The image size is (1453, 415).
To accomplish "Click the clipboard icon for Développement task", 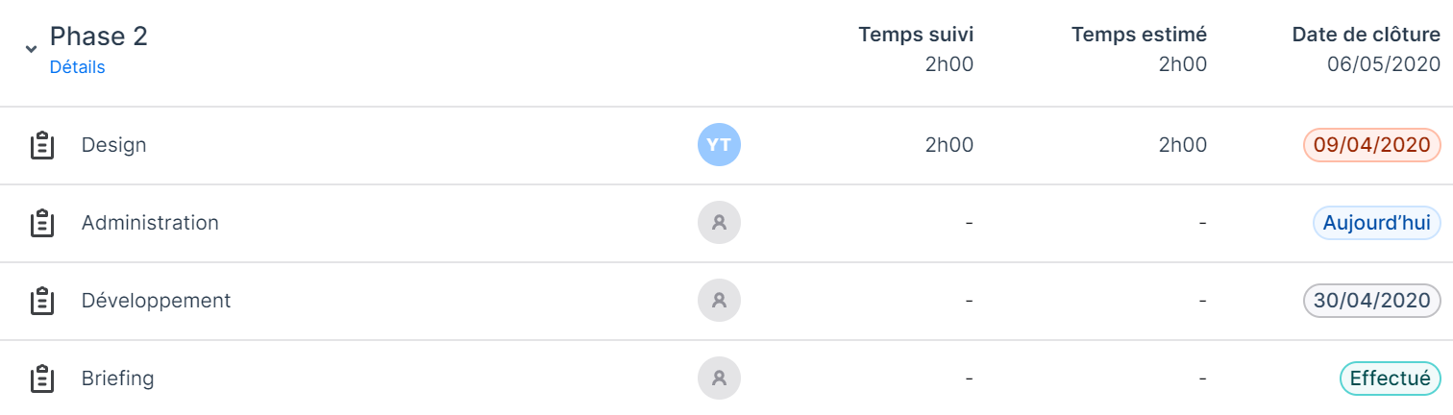I will pos(41,302).
